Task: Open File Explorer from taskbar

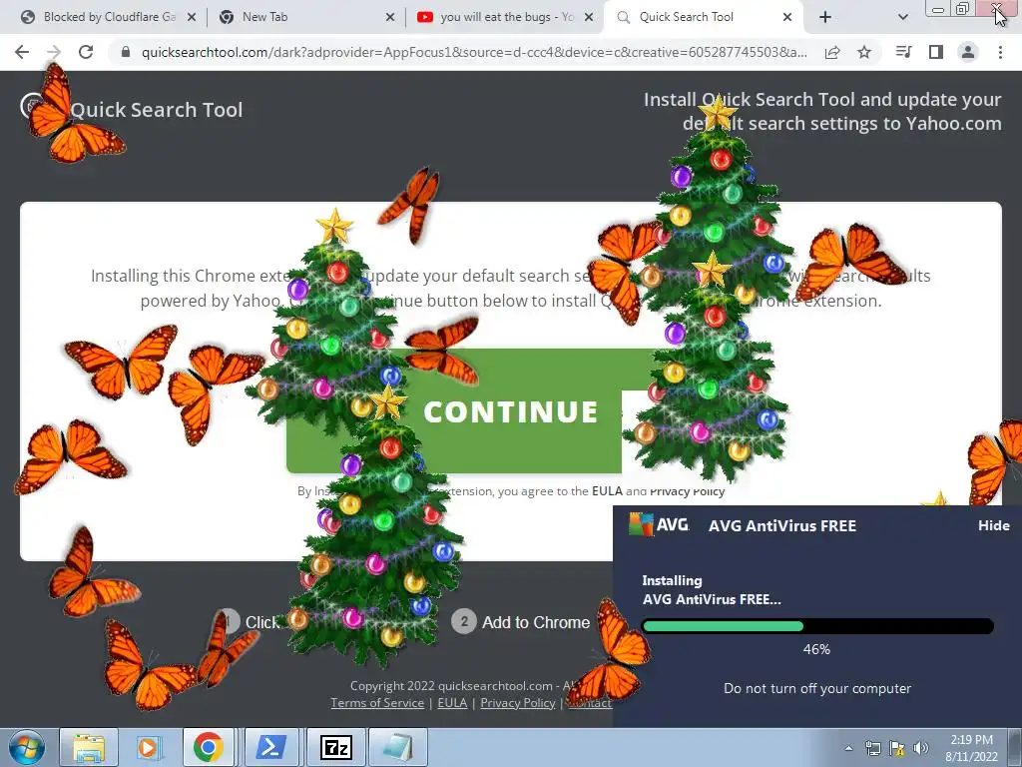Action: pyautogui.click(x=89, y=747)
